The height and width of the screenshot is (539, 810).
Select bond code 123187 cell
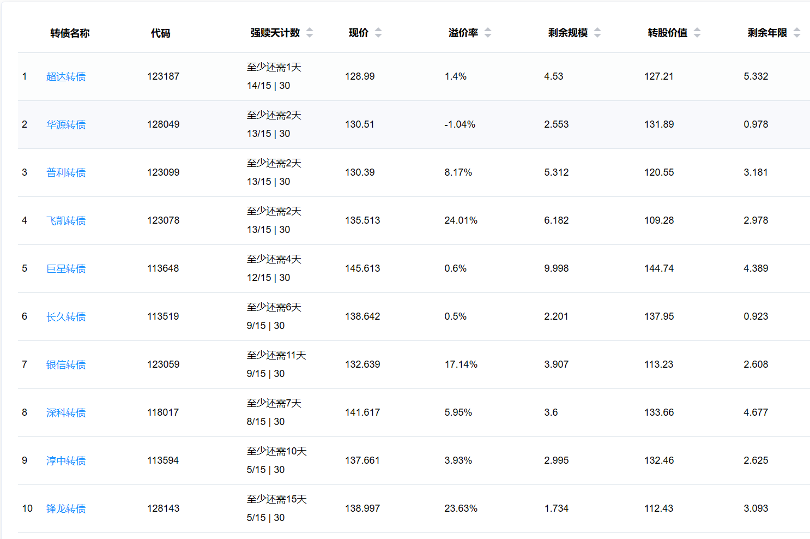coord(163,76)
